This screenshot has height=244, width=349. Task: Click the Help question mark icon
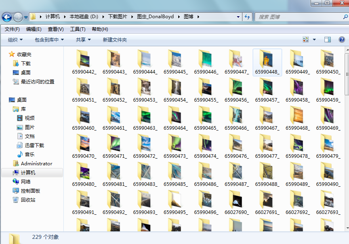click(341, 40)
